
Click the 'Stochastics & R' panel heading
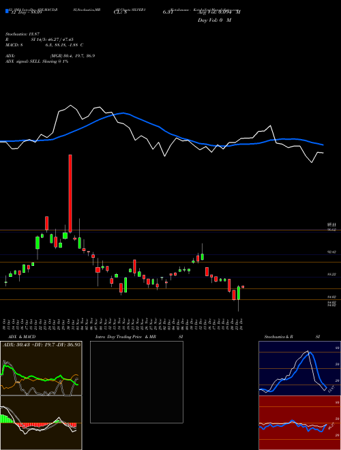tap(278, 337)
